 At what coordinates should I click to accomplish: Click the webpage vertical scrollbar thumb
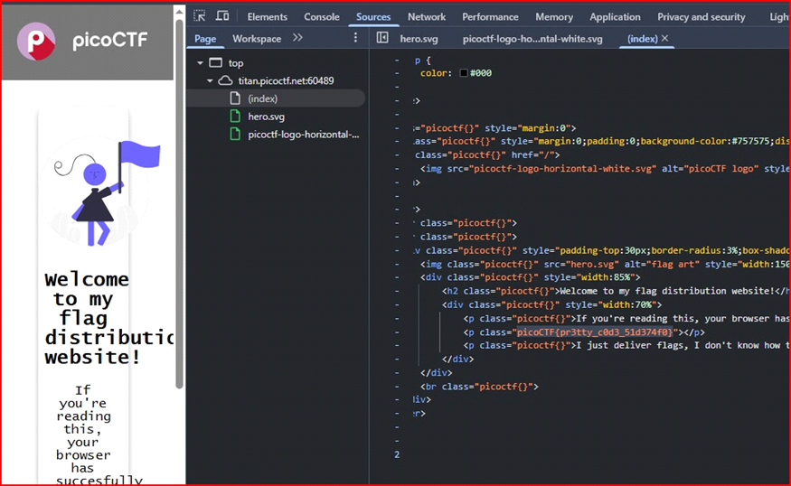(x=179, y=203)
